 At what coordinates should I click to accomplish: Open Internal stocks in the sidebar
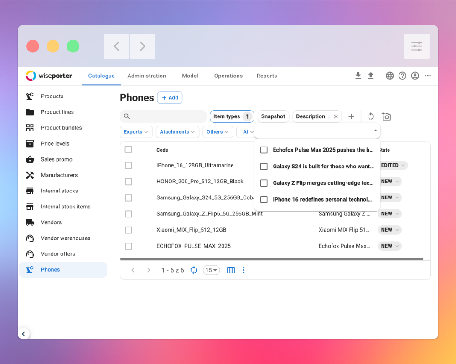(x=63, y=191)
